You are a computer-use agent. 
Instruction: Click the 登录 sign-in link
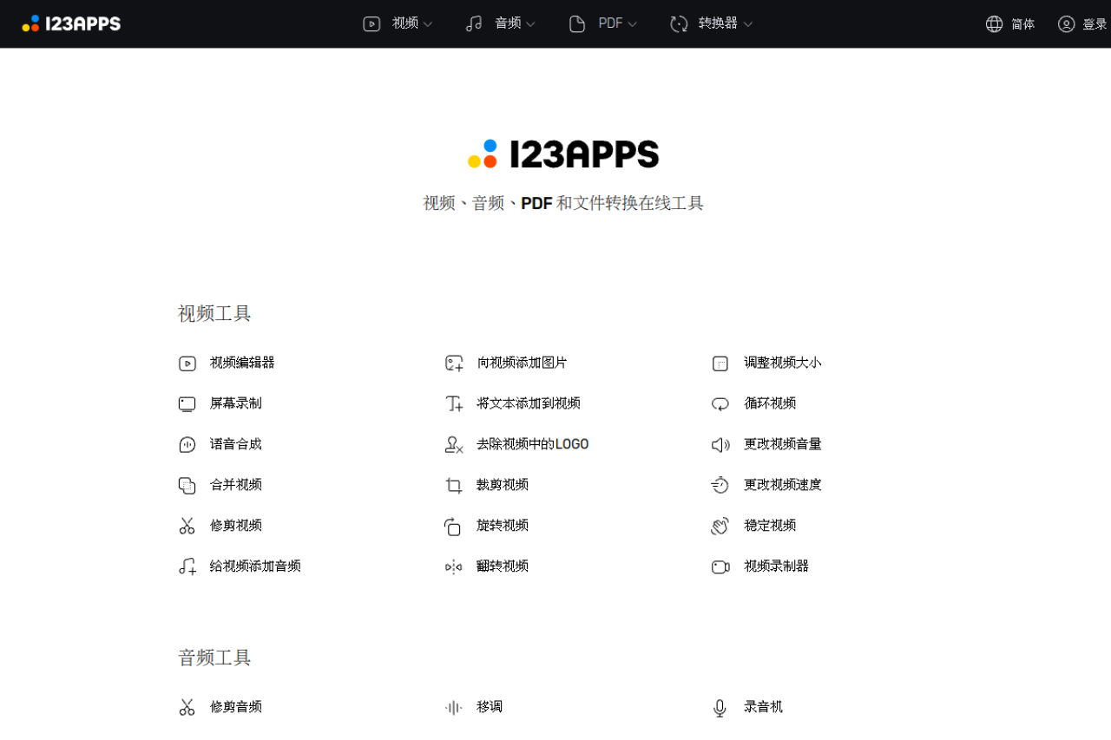click(x=1095, y=24)
